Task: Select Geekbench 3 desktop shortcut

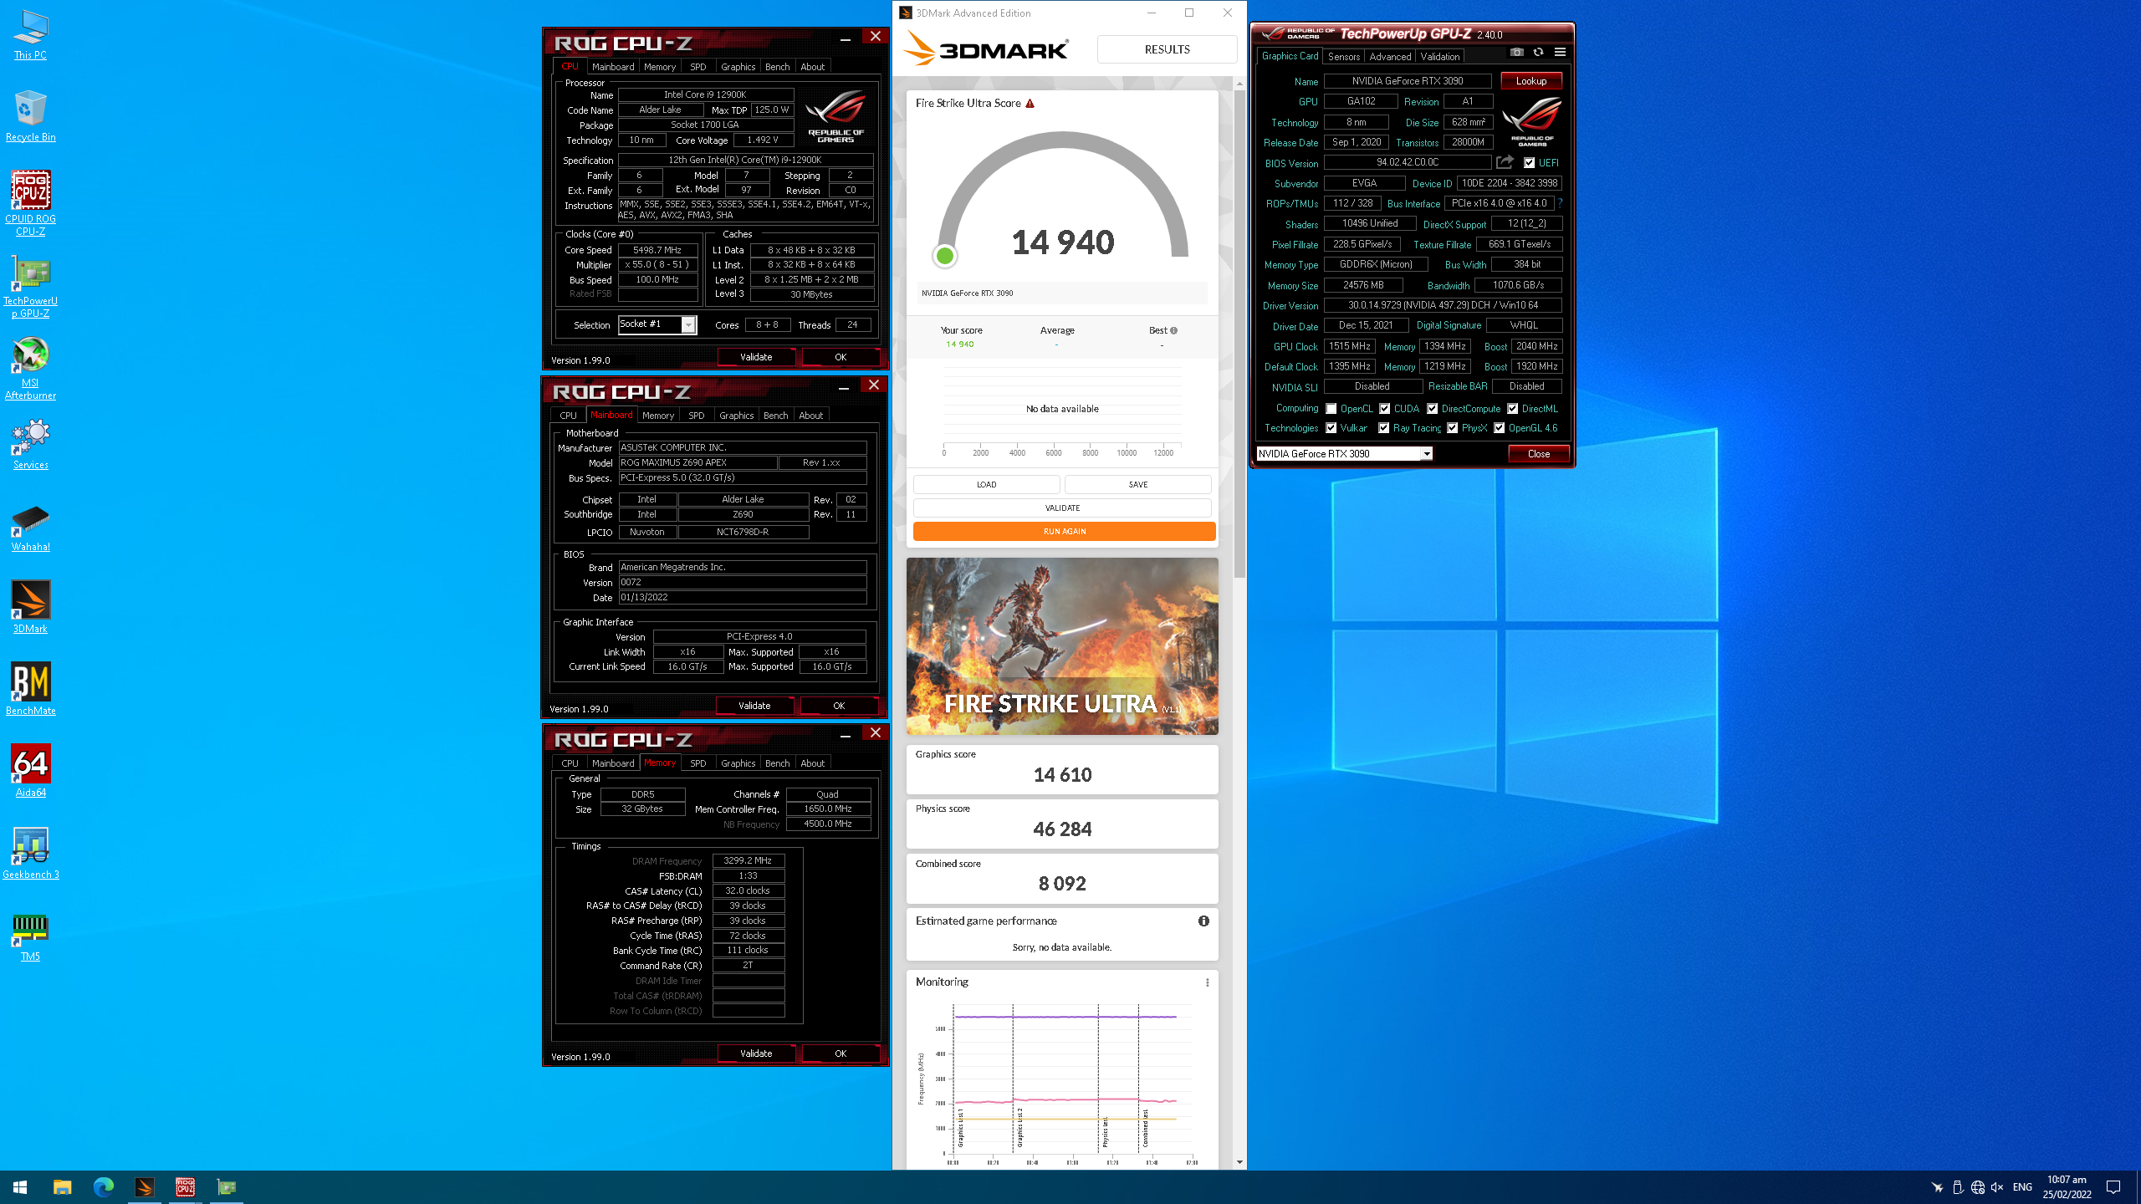Action: (x=30, y=853)
